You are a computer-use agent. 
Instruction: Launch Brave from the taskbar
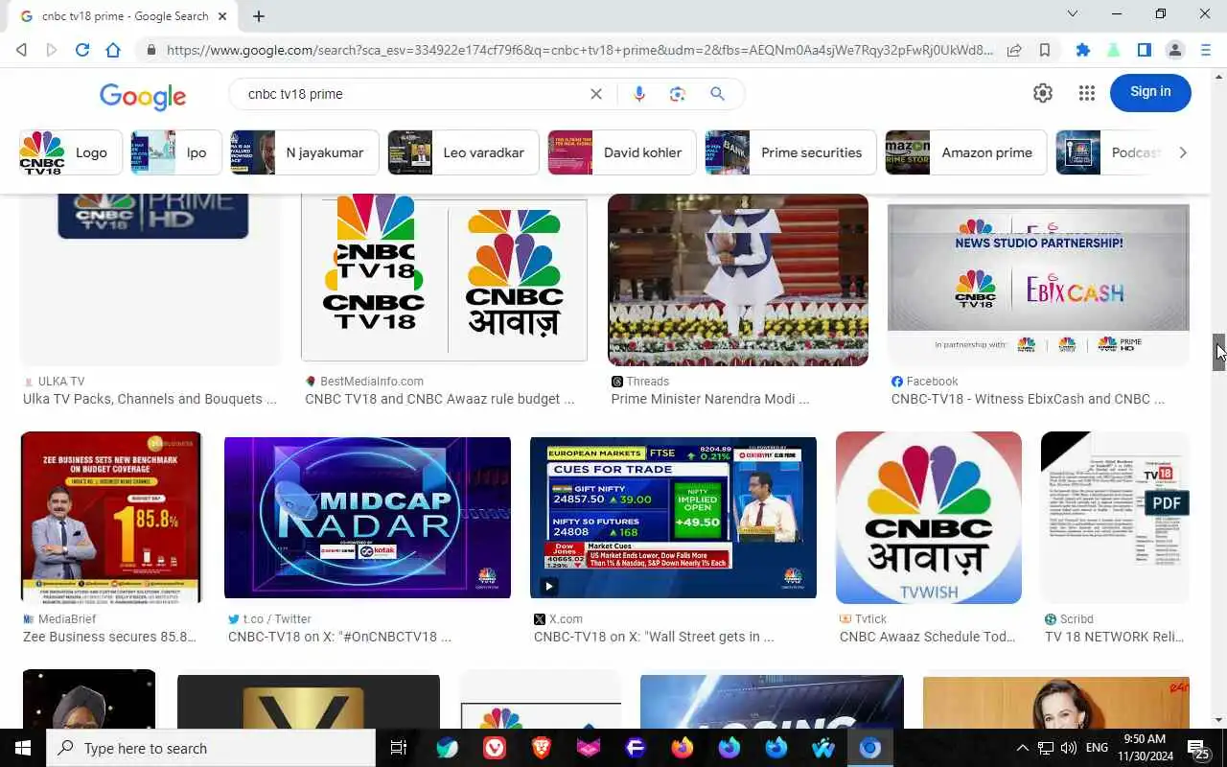point(542,748)
